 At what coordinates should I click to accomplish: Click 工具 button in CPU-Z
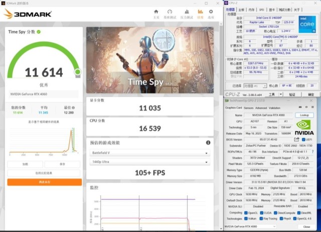tap(272, 94)
